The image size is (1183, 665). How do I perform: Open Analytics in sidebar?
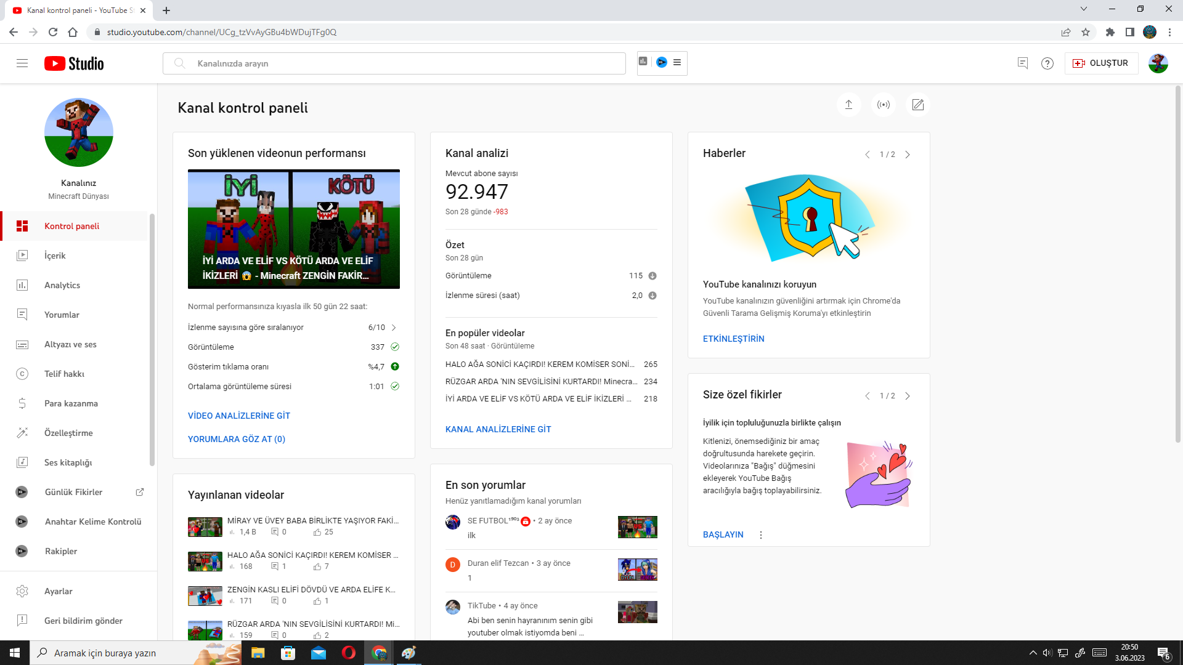pos(75,285)
